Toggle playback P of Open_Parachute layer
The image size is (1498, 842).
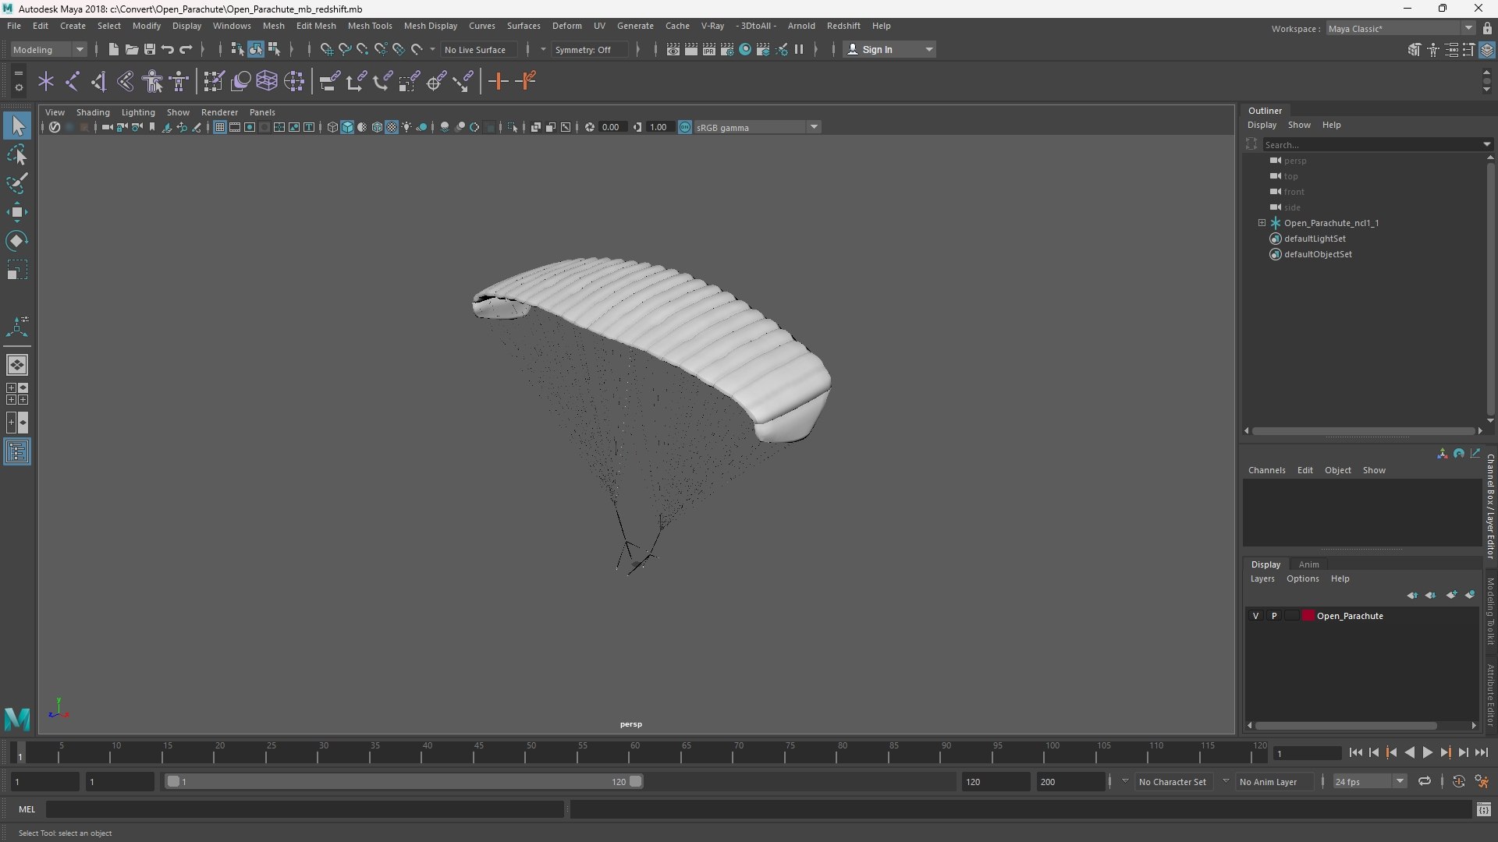pyautogui.click(x=1274, y=616)
